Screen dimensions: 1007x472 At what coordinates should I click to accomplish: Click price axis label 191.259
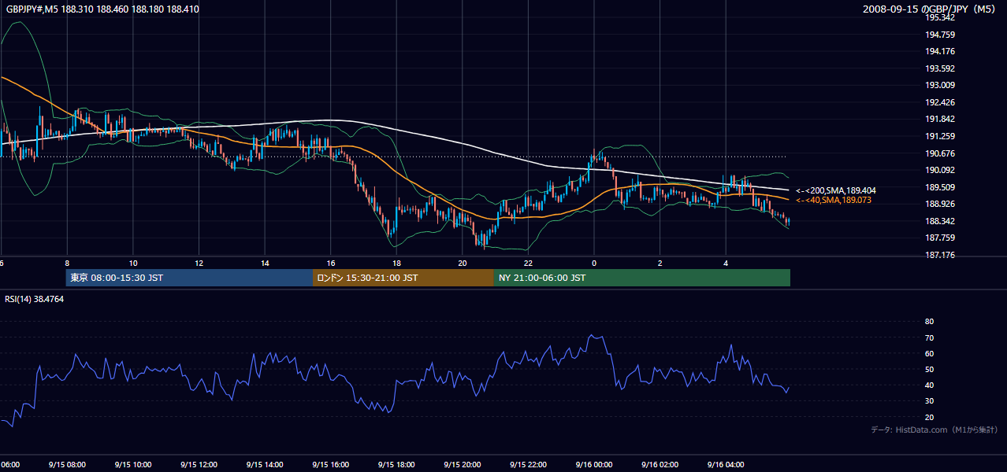(x=940, y=136)
